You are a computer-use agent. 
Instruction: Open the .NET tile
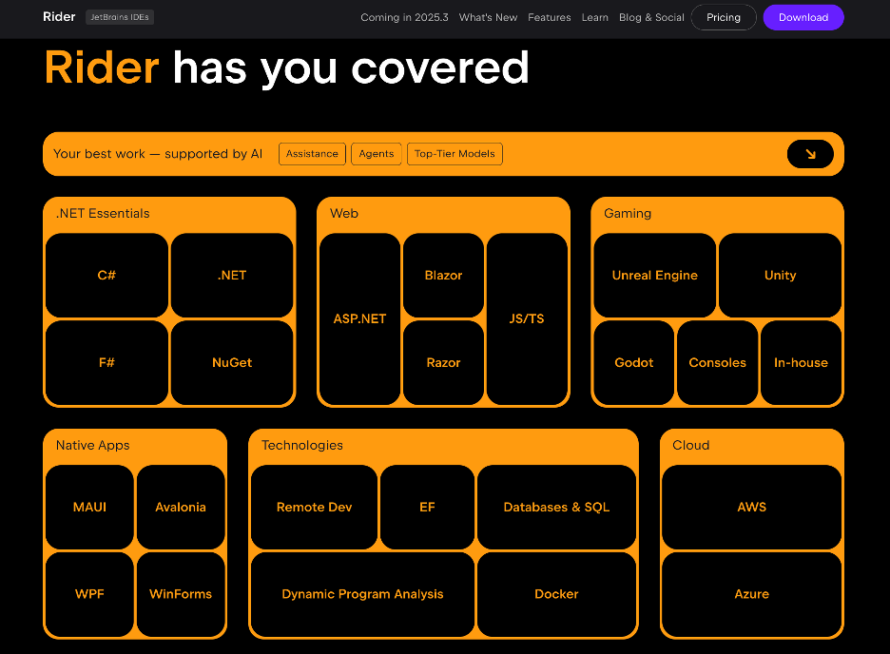click(232, 275)
